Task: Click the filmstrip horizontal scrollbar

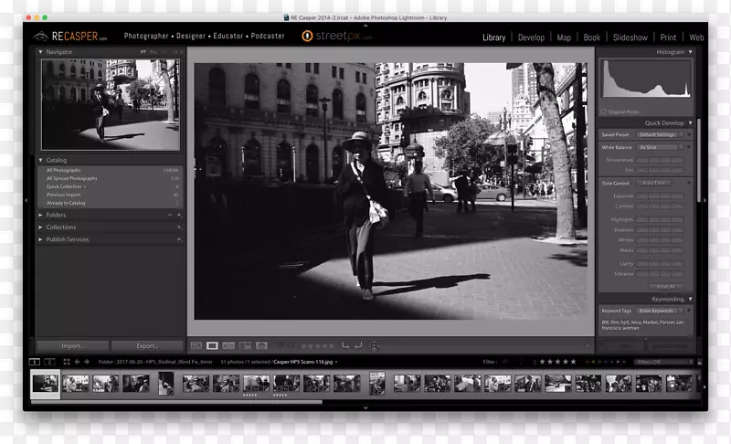Action: [176, 401]
